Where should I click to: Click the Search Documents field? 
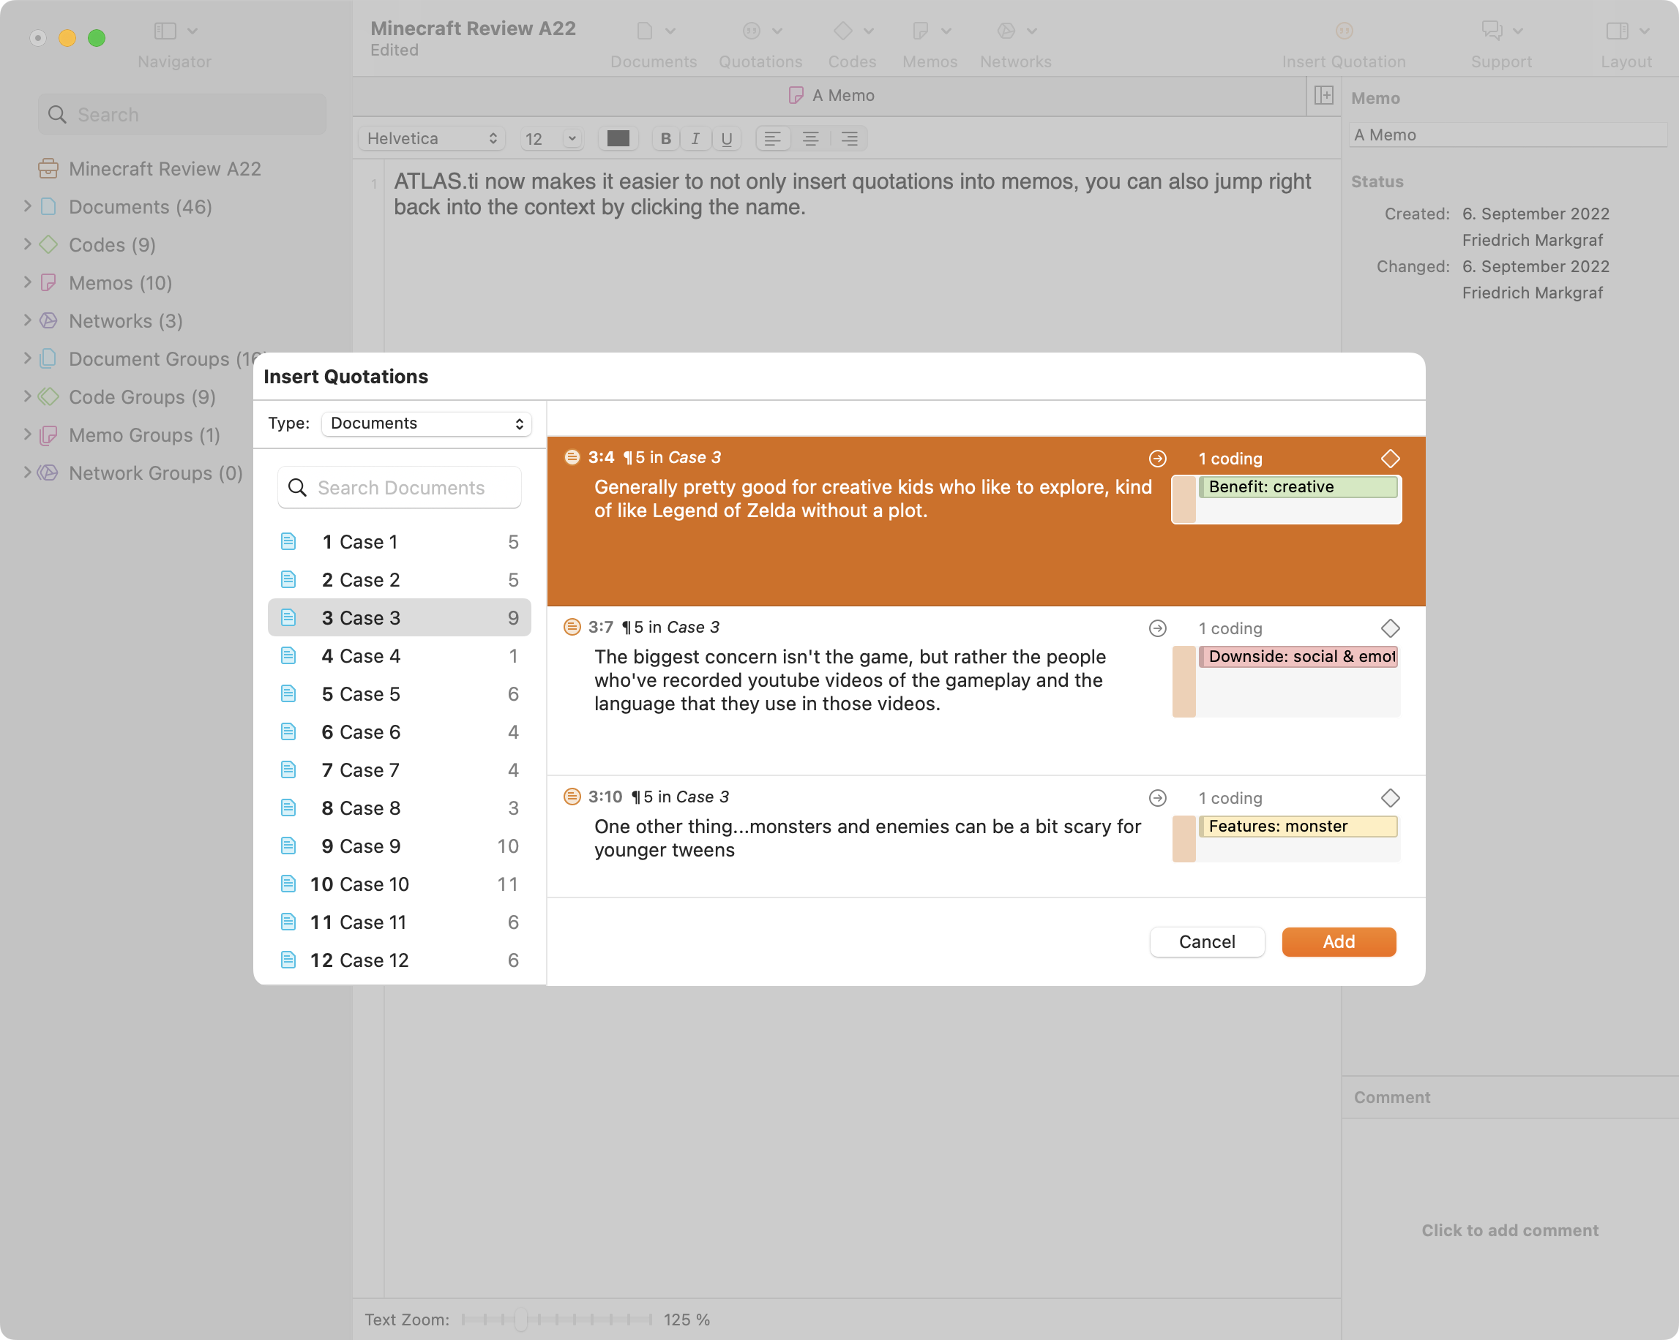click(400, 488)
